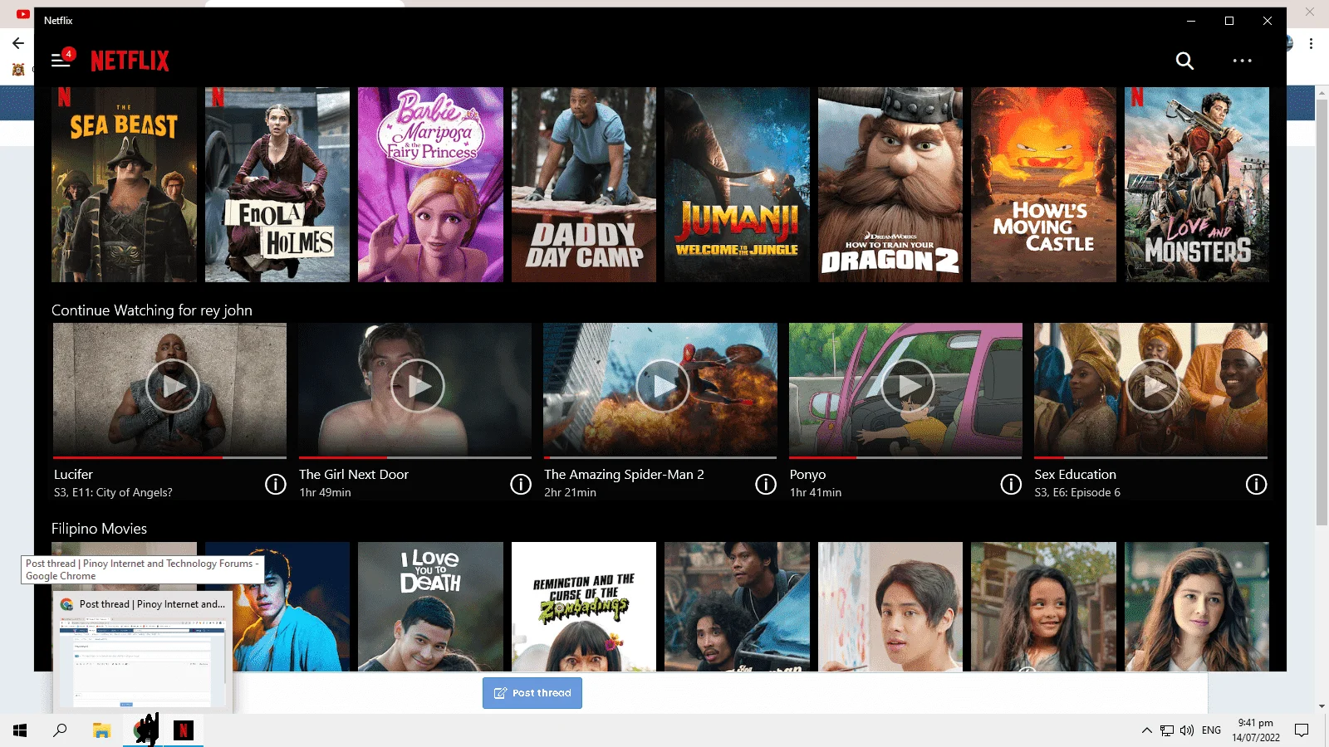This screenshot has height=747, width=1329.
Task: Open the Daddy Day Camp poster
Action: pyautogui.click(x=584, y=184)
